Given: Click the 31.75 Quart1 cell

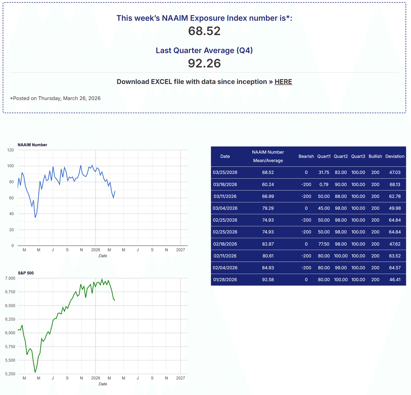Looking at the screenshot, I should pyautogui.click(x=324, y=172).
